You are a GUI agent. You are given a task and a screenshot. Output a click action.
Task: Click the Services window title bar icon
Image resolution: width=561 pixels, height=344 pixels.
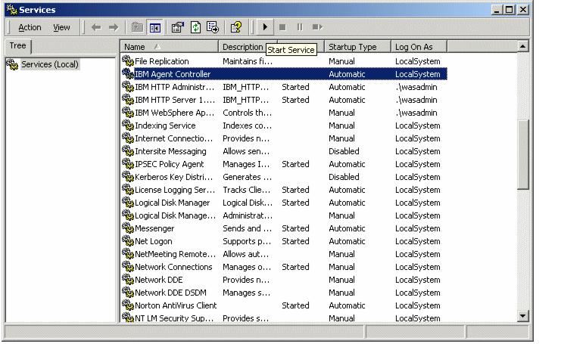(12, 10)
